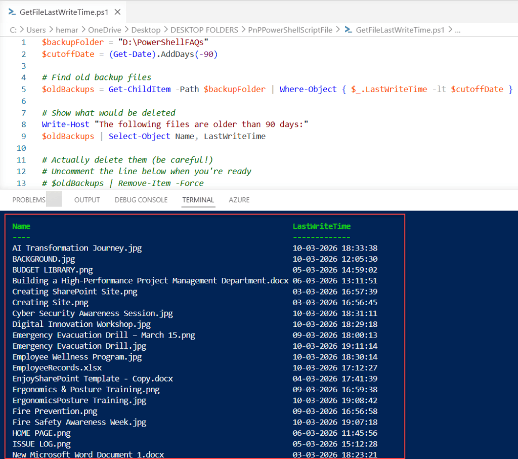Click Desktop in the breadcrumb path
This screenshot has height=459, width=518.
(x=146, y=30)
